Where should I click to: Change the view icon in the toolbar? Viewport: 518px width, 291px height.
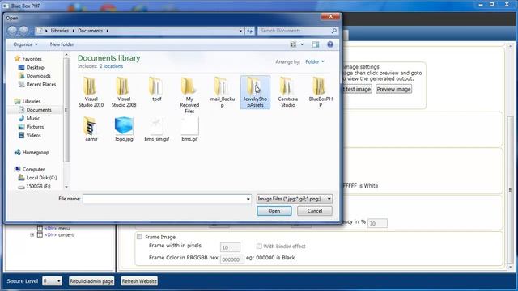pos(293,44)
